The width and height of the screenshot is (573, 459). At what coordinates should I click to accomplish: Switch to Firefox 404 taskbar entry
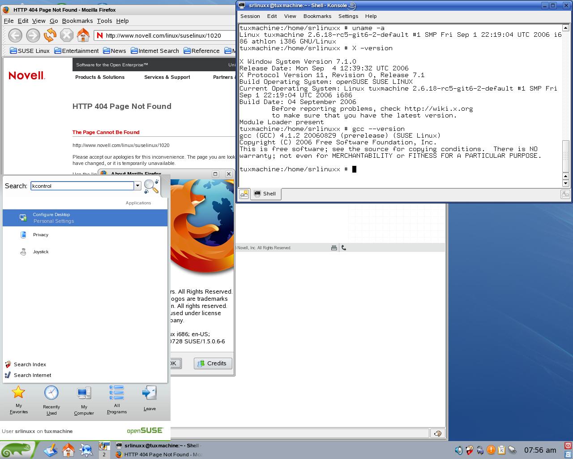pyautogui.click(x=158, y=455)
